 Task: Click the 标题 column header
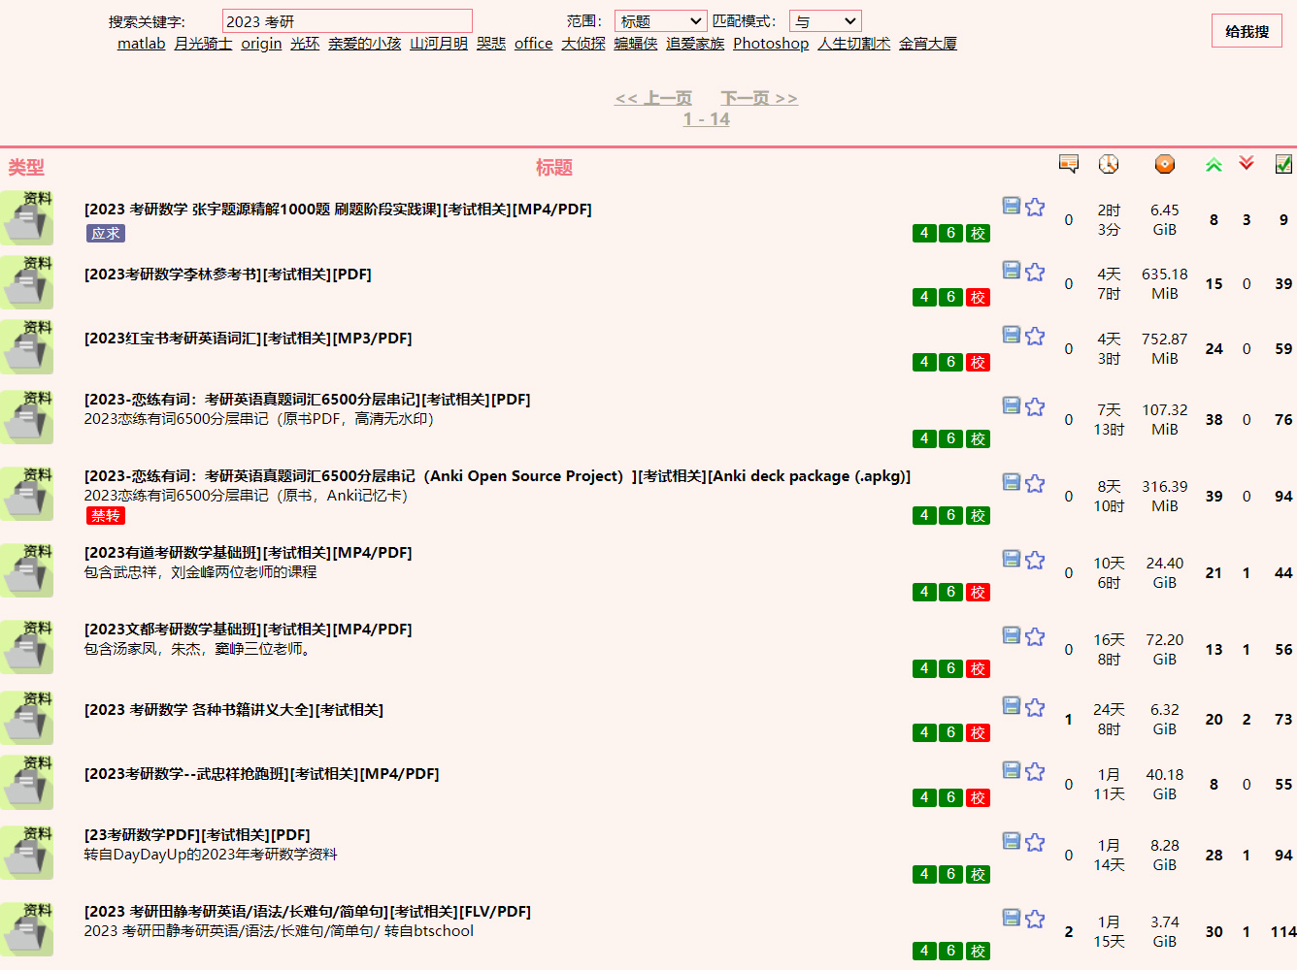[553, 167]
